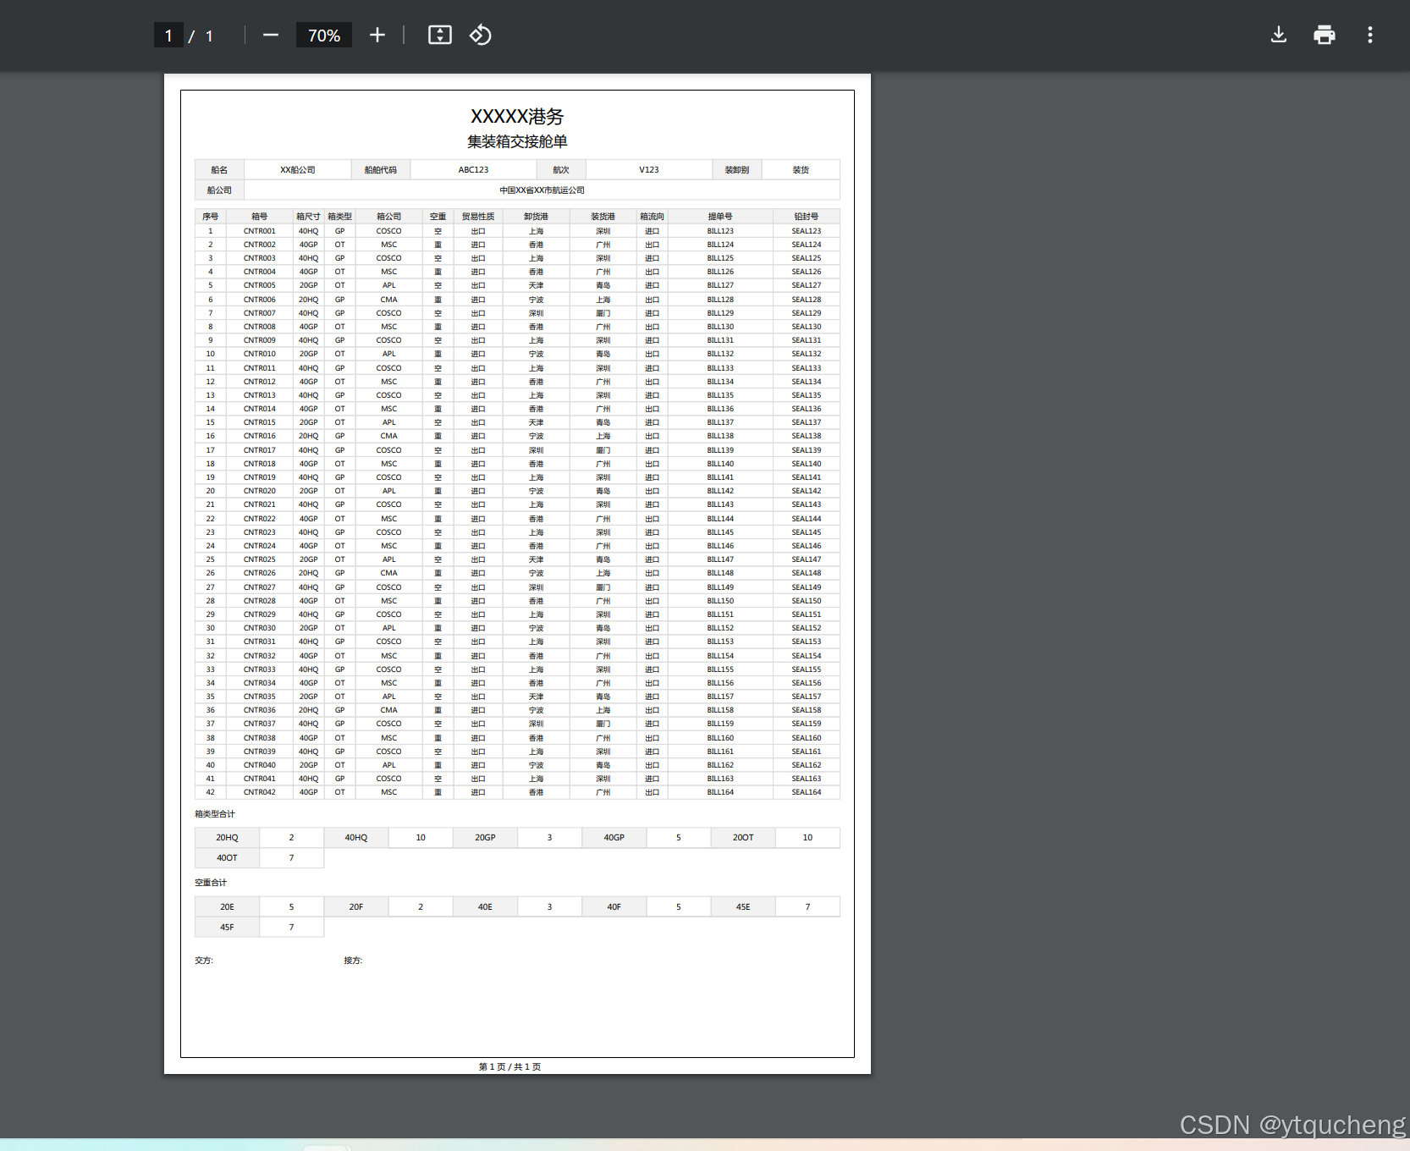The height and width of the screenshot is (1151, 1410).
Task: Click the 铅封号 column header
Action: (807, 217)
